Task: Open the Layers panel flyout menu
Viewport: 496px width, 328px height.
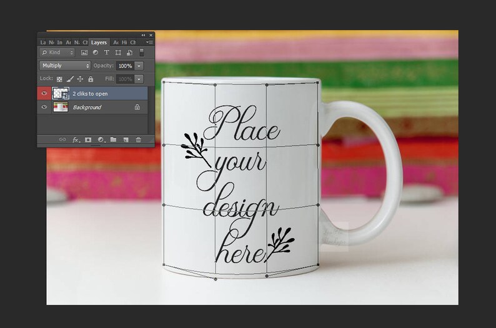Action: point(149,42)
